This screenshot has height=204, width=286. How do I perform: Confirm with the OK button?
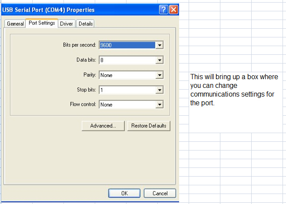click(x=124, y=193)
